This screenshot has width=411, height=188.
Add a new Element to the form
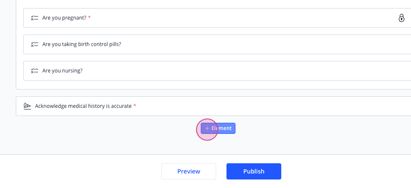(x=218, y=128)
